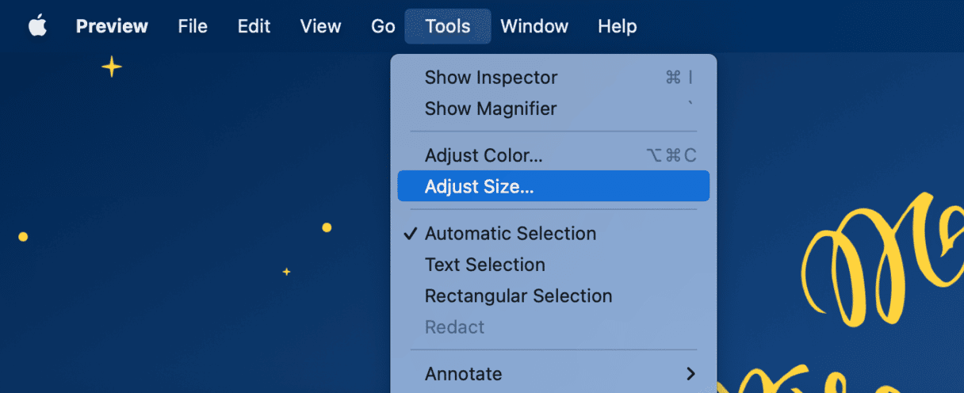This screenshot has height=393, width=964.
Task: Select the Show Magnifier option
Action: [x=553, y=109]
